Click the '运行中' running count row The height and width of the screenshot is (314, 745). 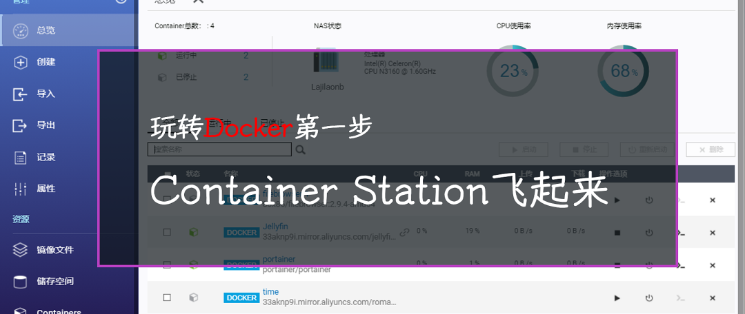pyautogui.click(x=203, y=56)
